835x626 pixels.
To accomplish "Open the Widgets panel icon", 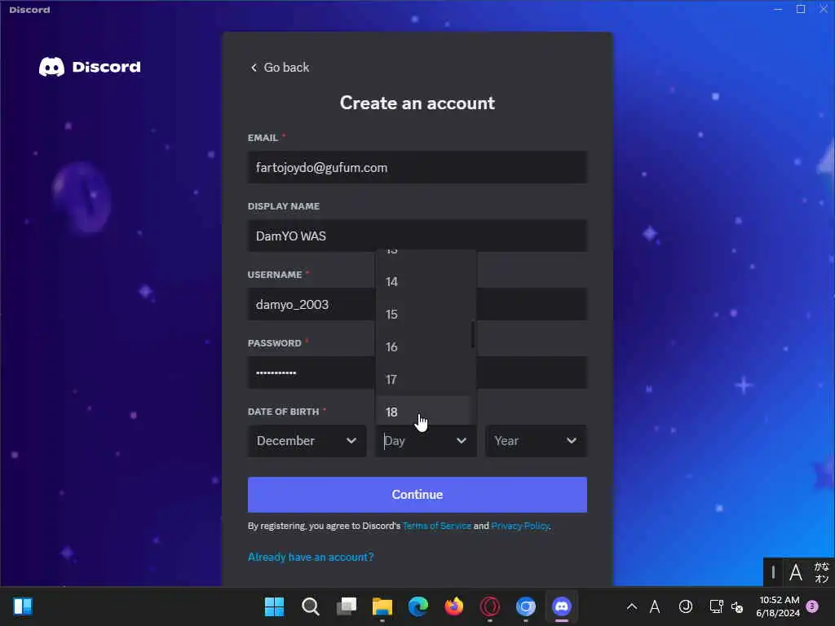I will click(x=23, y=606).
